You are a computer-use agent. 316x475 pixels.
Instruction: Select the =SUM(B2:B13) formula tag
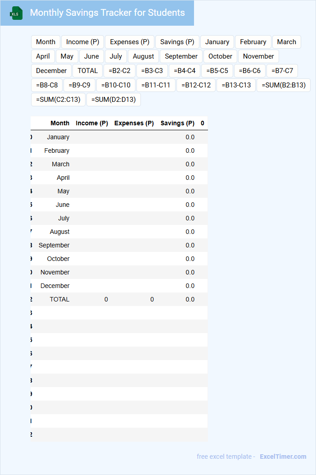[284, 85]
